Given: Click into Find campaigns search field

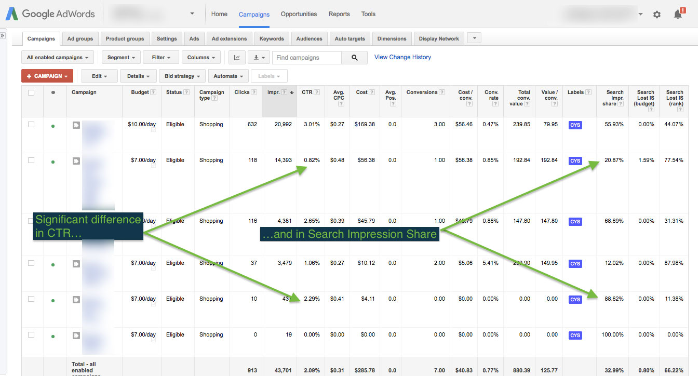Looking at the screenshot, I should (307, 58).
